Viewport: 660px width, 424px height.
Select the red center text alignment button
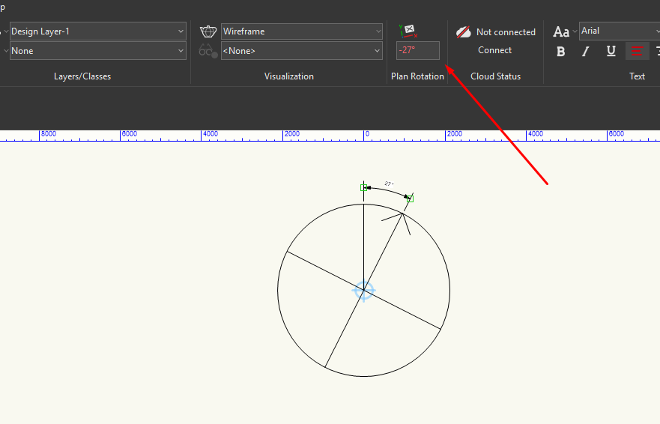point(638,52)
